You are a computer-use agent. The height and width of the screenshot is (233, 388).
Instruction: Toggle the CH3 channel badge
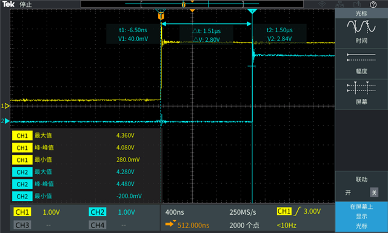pyautogui.click(x=22, y=225)
